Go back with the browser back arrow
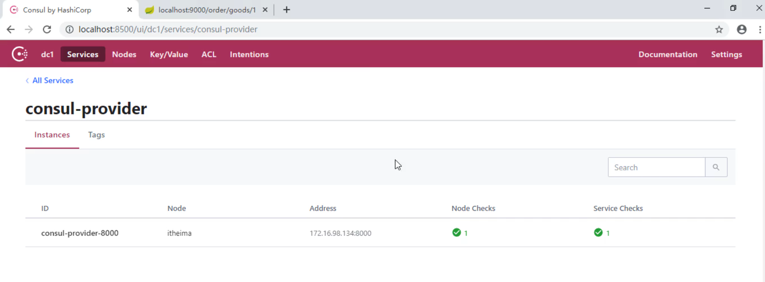The height and width of the screenshot is (282, 765). [x=11, y=29]
